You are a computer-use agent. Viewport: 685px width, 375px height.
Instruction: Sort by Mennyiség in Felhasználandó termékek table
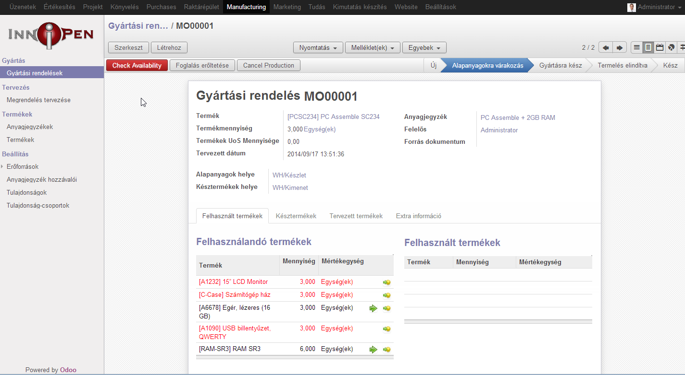point(299,261)
